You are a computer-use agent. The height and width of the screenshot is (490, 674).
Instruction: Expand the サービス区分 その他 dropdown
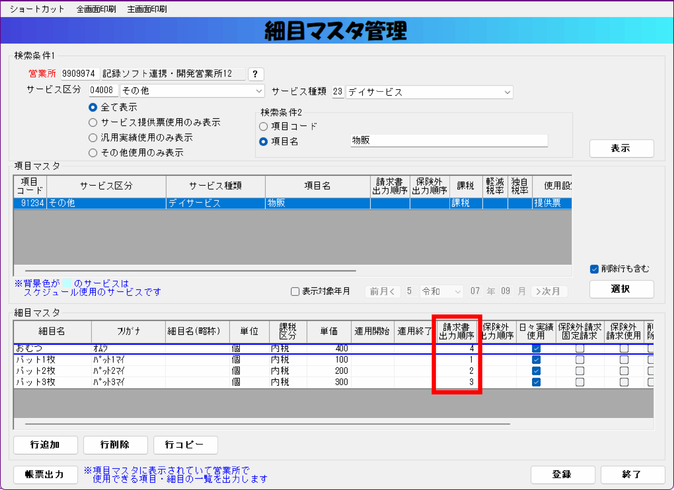pyautogui.click(x=259, y=91)
